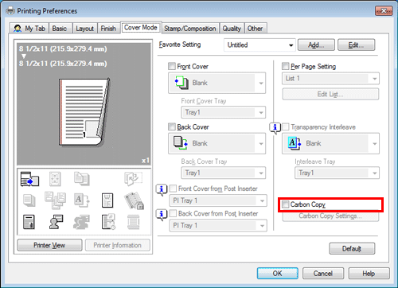398x288 pixels.
Task: Open the Back Cover Tray dropdown
Action: pos(224,173)
